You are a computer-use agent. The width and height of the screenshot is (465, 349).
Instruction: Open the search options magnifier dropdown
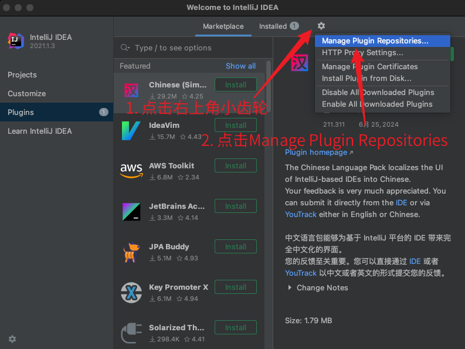(125, 48)
